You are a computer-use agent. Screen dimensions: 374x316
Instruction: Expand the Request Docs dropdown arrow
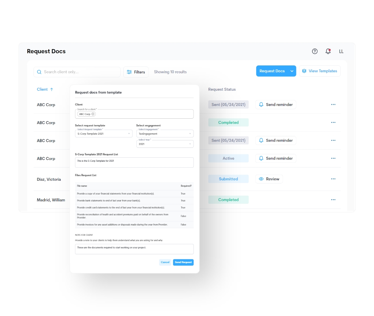pos(292,71)
